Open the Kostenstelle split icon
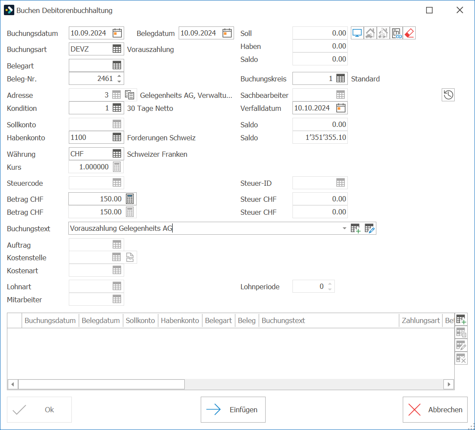 pyautogui.click(x=130, y=258)
